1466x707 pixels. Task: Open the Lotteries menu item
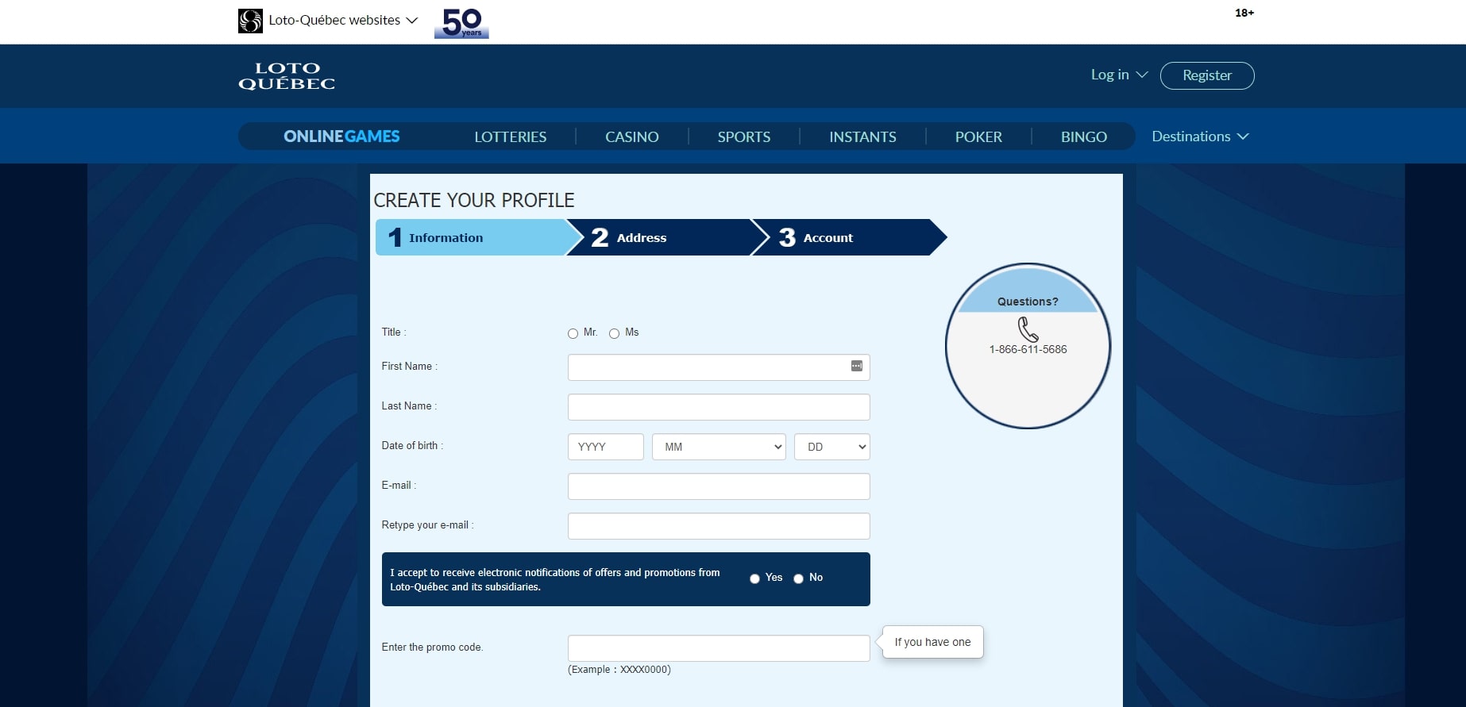(511, 136)
